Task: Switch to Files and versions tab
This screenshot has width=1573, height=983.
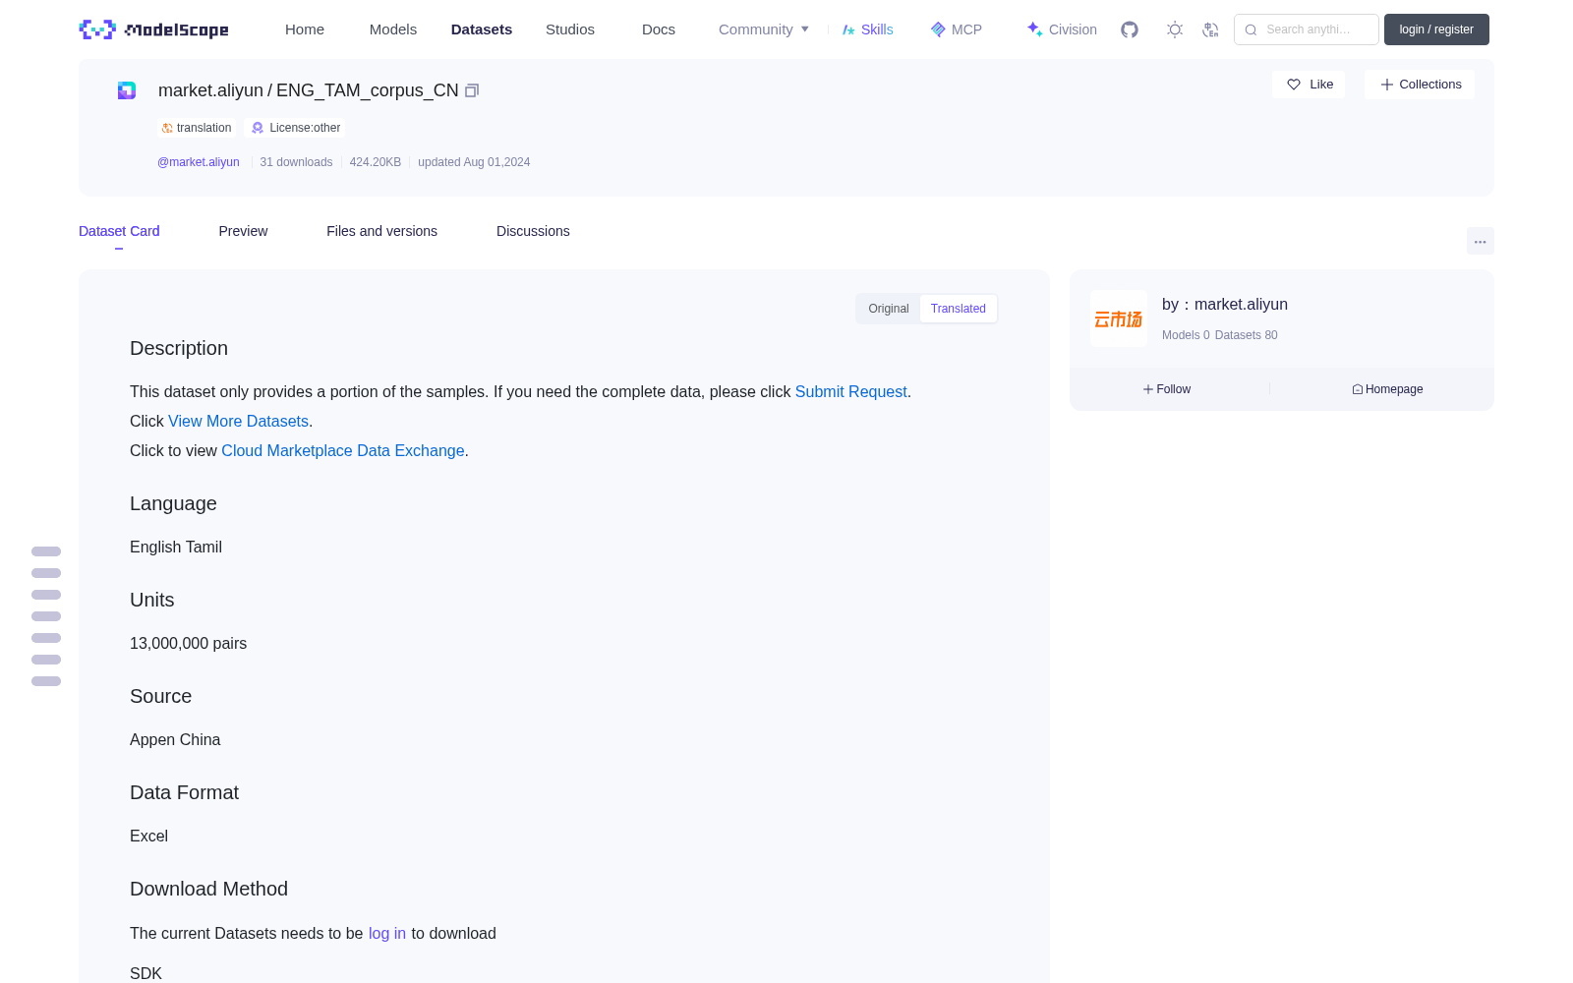Action: [x=381, y=231]
